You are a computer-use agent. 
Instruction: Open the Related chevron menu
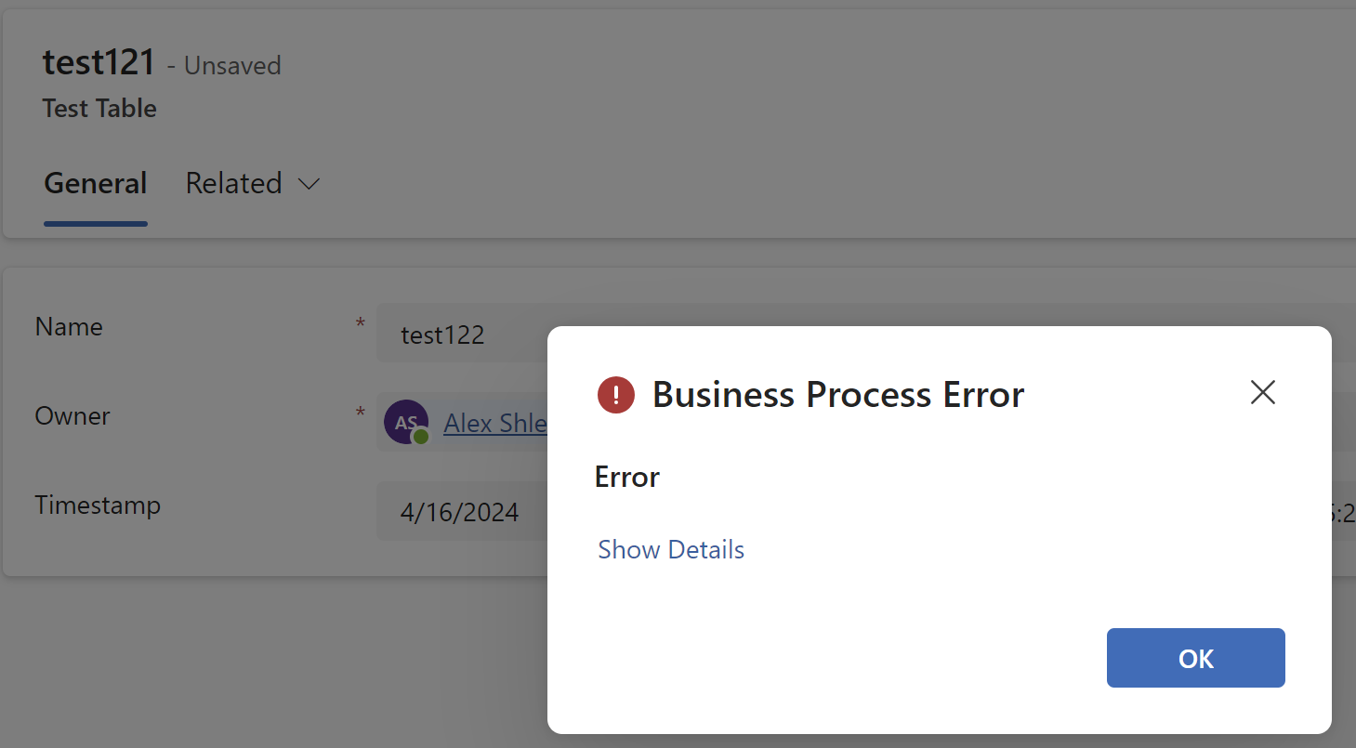coord(309,184)
